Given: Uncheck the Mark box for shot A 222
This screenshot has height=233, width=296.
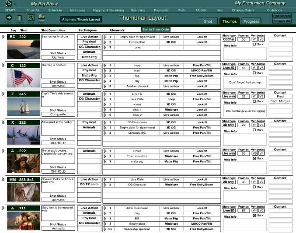Looking at the screenshot, I should 254,158.
